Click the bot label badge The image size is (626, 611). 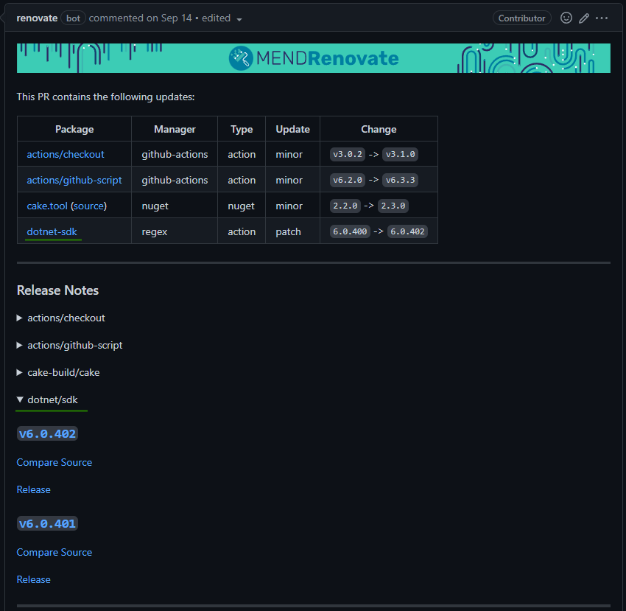73,18
